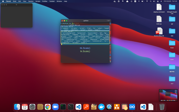Image resolution: width=179 pixels, height=112 pixels.
Task: Open the blank document in the Dock
Action: tap(151, 107)
